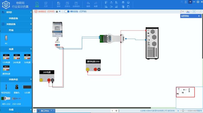Adjust the zoom level slider handle
Viewport: 203px width, 113px height.
pyautogui.click(x=183, y=111)
